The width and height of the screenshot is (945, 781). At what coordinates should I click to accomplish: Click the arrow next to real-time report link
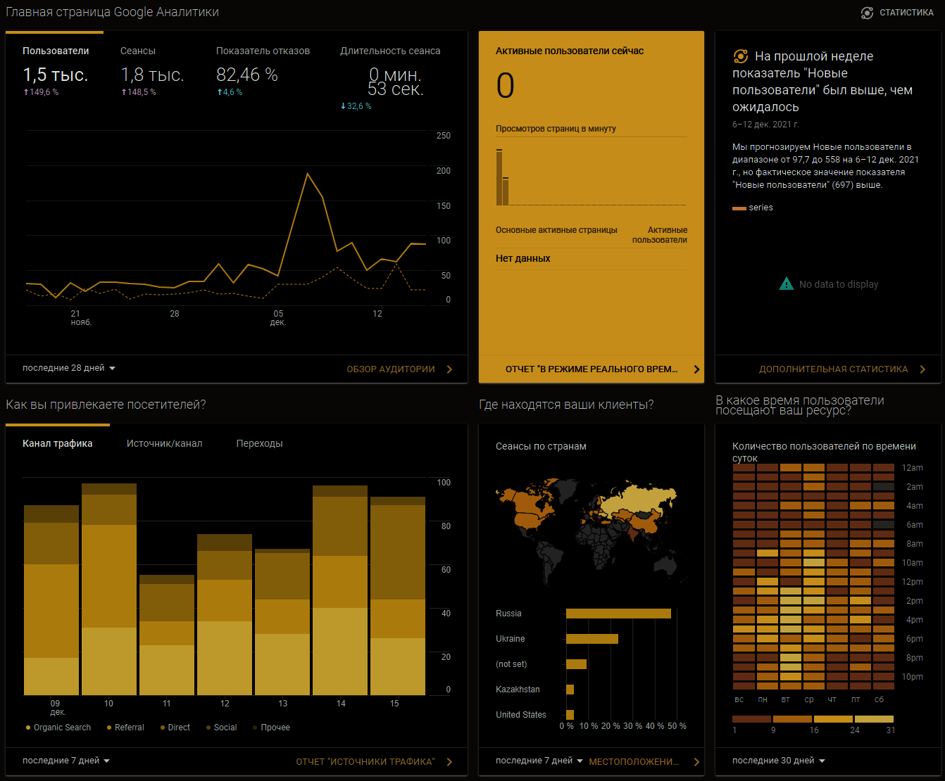pyautogui.click(x=696, y=369)
